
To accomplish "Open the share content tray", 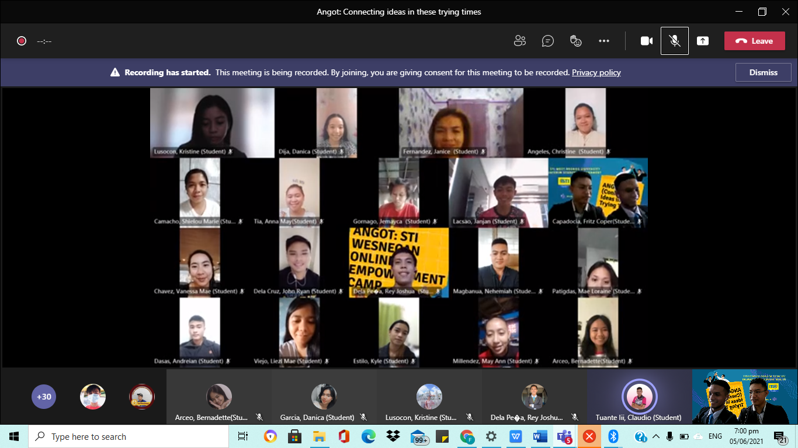I will [x=703, y=41].
